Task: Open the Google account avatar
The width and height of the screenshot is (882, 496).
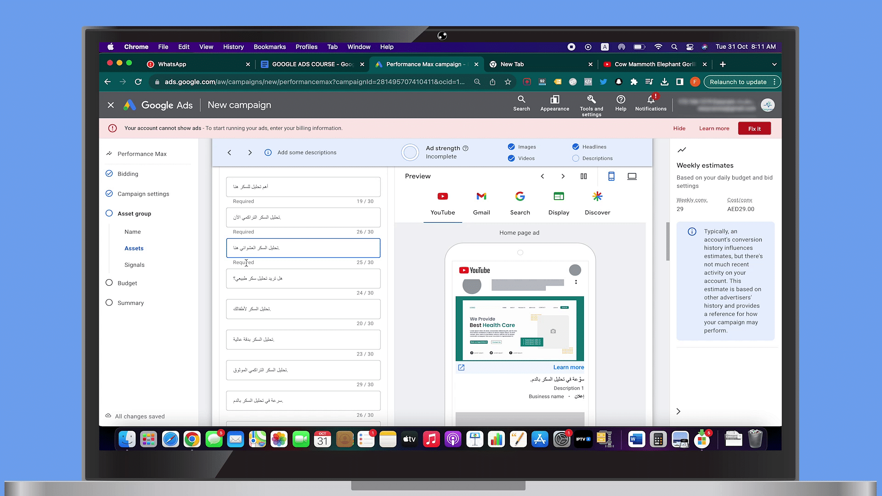Action: point(768,105)
